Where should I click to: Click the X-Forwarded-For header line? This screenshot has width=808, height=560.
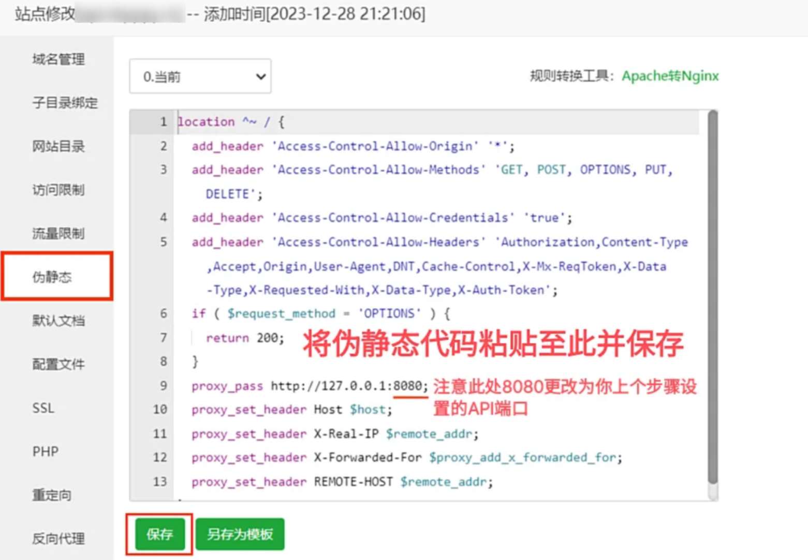[x=406, y=458]
